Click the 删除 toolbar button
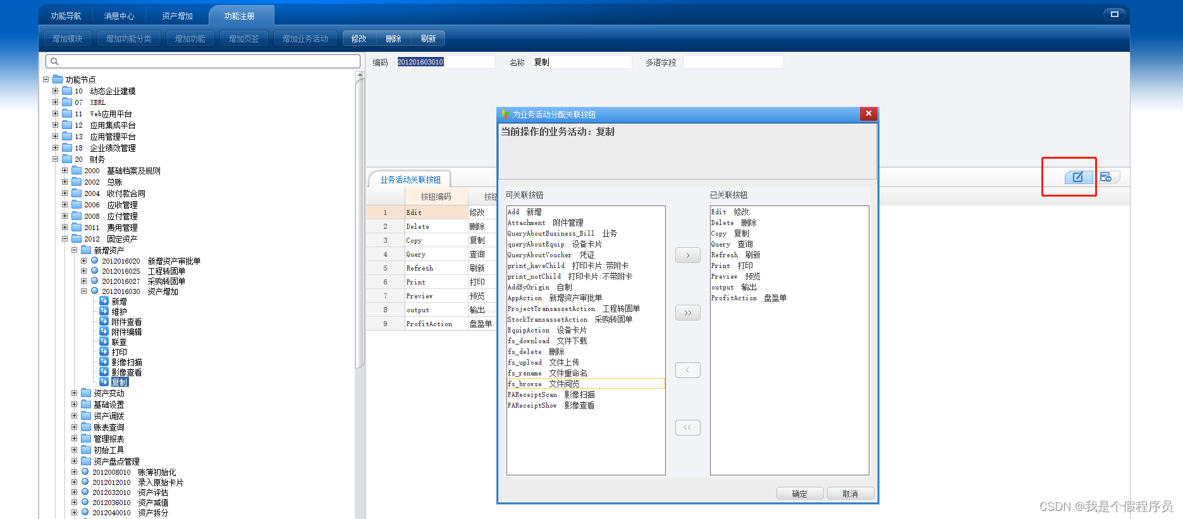 394,39
